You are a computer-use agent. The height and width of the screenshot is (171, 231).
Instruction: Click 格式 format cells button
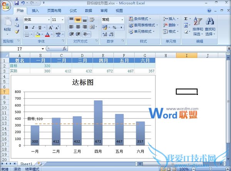coord(171,32)
